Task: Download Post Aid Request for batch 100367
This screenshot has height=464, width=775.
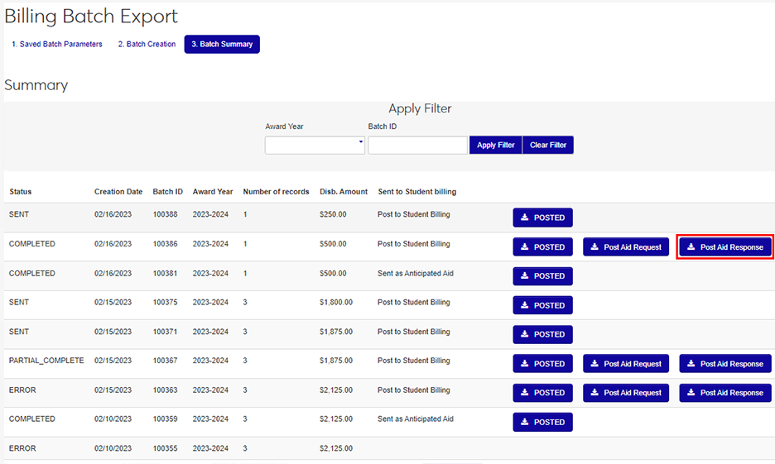Action: (625, 364)
